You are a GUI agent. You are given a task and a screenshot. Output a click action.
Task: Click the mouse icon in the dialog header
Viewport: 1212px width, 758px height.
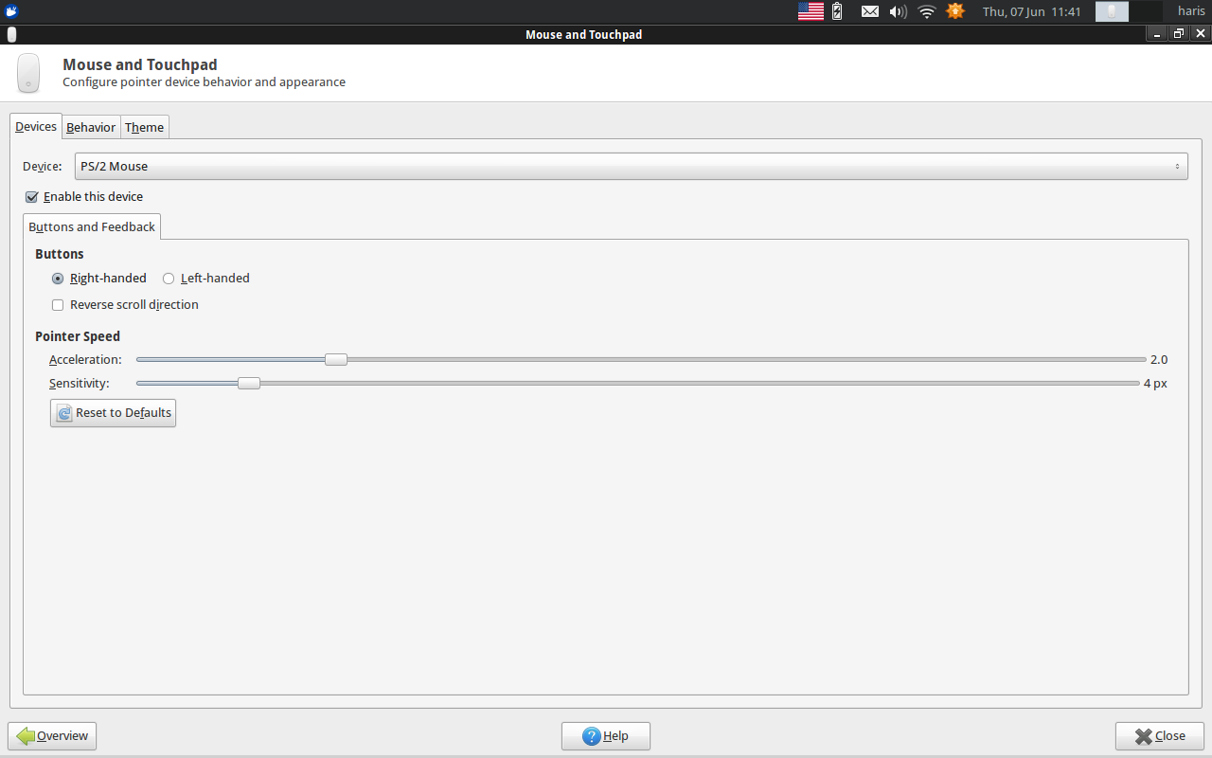(x=28, y=73)
